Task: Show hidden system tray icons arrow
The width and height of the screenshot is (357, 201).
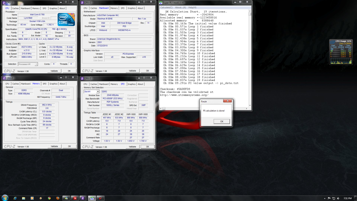Action: pyautogui.click(x=324, y=198)
